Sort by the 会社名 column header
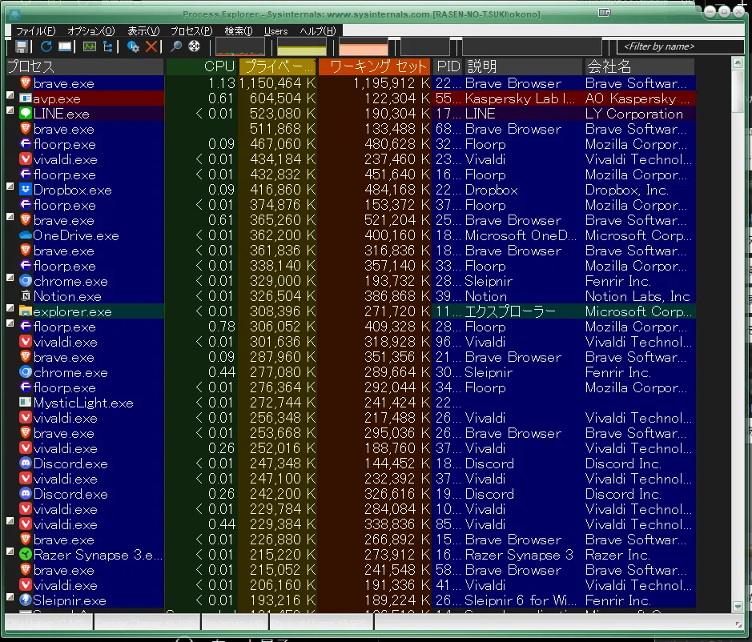Viewport: 752px width, 642px height. pos(639,66)
